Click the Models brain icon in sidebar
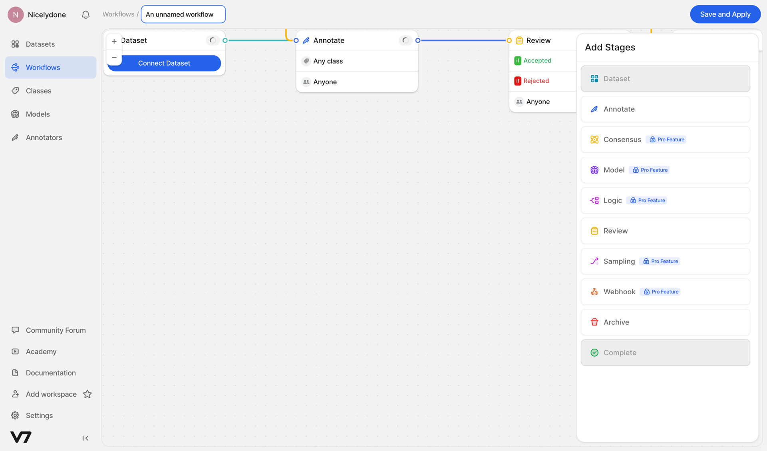Screen dimensions: 767x451 [15, 114]
